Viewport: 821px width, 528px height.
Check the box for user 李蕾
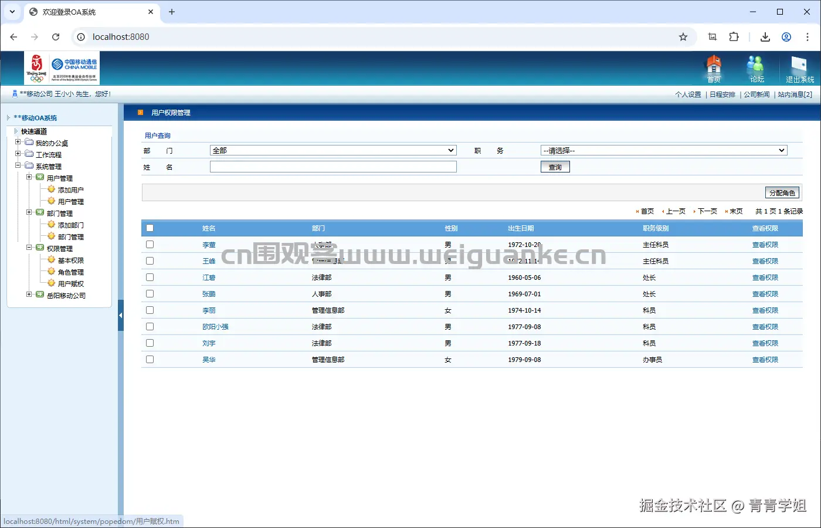150,245
